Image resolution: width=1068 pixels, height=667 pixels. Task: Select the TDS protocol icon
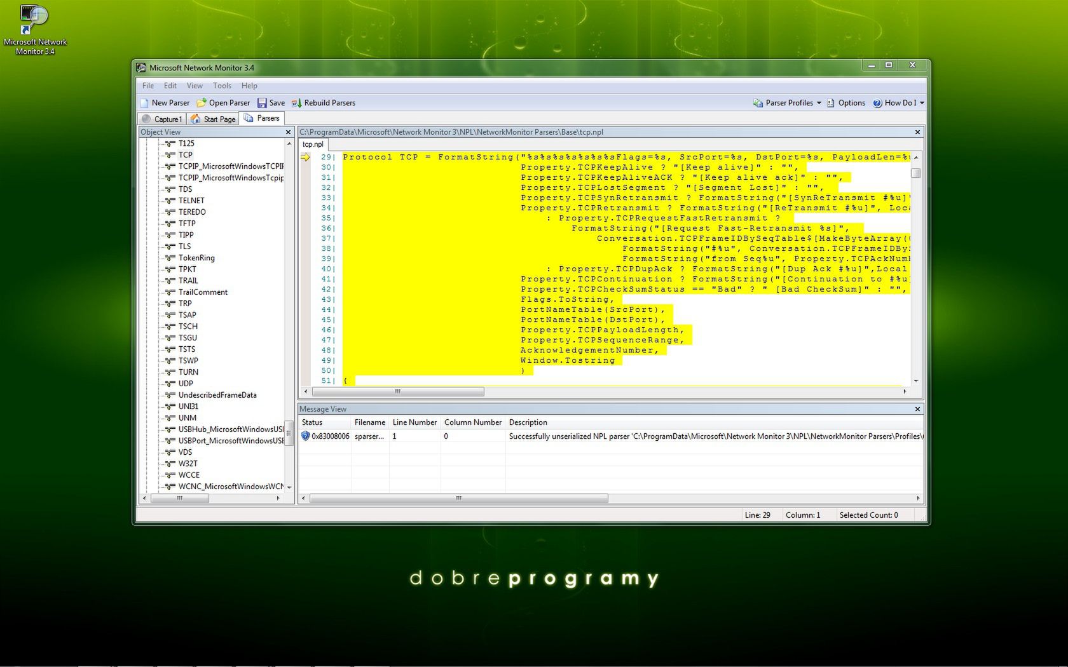pyautogui.click(x=170, y=189)
